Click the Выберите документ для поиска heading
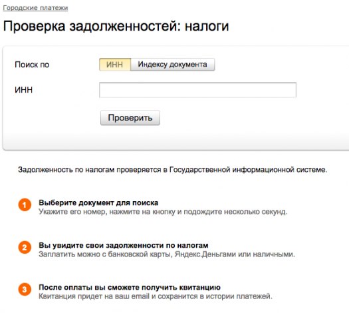The image size is (349, 313). pos(98,202)
